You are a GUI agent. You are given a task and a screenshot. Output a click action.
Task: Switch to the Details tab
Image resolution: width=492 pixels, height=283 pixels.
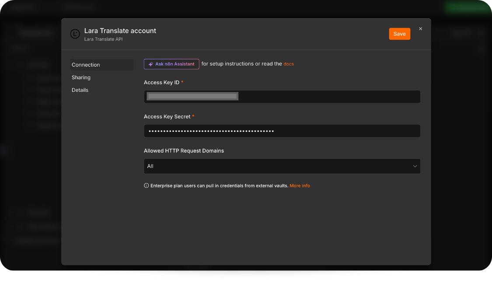pyautogui.click(x=80, y=90)
